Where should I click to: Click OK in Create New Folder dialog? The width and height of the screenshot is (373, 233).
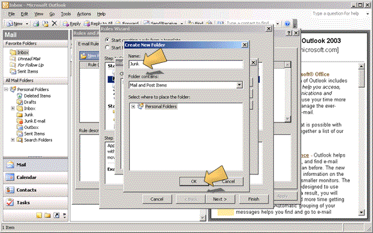click(194, 181)
